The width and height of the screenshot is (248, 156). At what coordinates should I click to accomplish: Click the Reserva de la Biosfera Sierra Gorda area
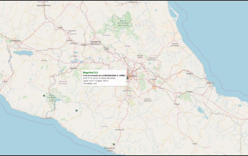(x=124, y=23)
